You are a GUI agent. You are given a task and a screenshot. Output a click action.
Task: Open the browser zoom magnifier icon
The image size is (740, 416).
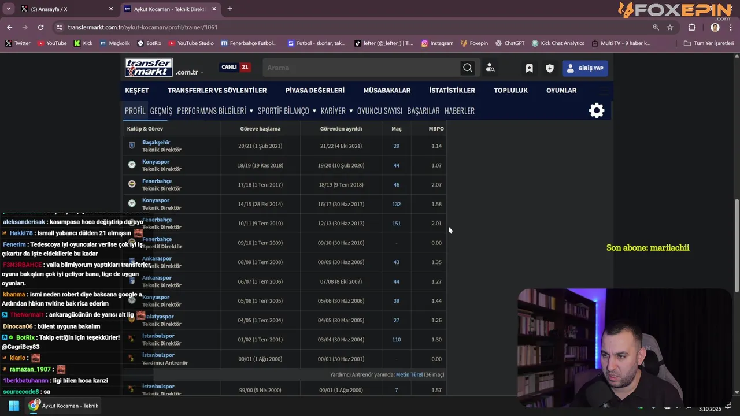click(656, 27)
